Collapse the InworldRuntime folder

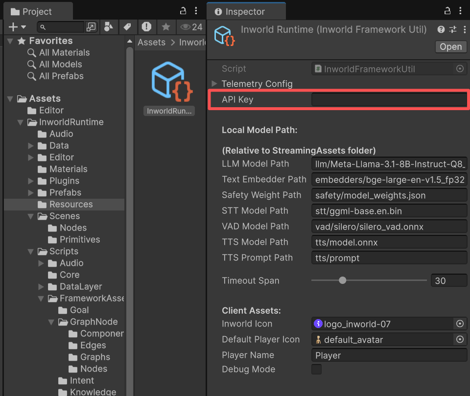tap(21, 122)
